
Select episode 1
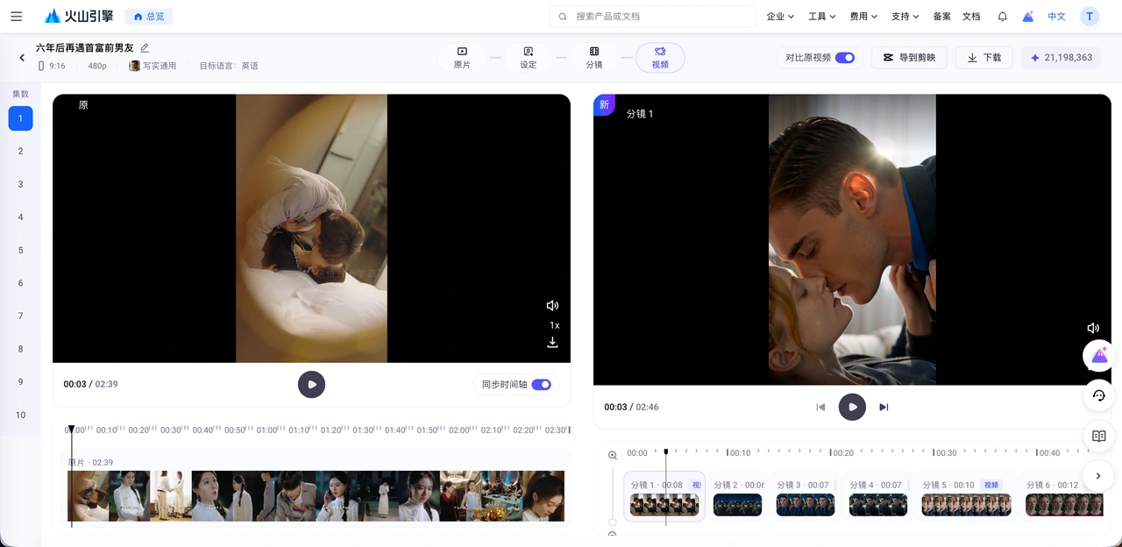20,118
